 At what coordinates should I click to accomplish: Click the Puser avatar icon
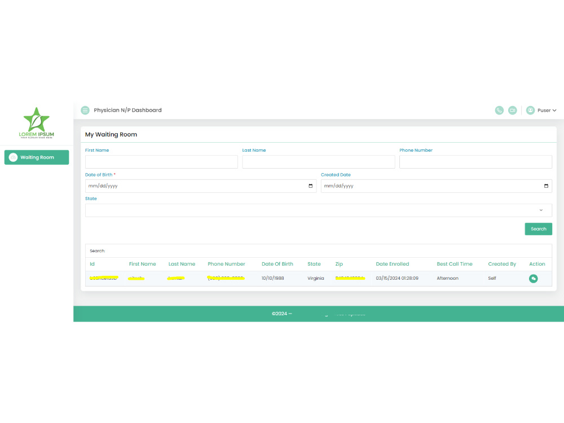coord(530,111)
